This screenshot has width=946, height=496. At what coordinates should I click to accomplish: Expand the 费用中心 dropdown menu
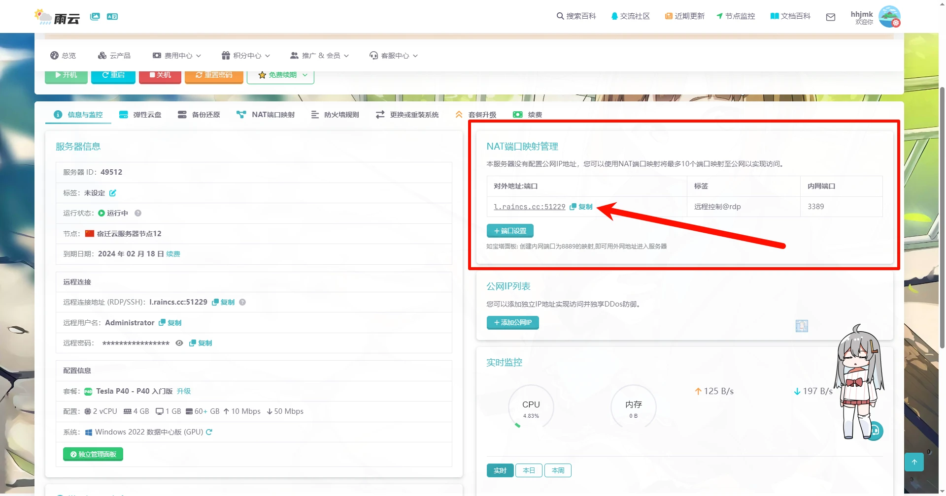(177, 56)
